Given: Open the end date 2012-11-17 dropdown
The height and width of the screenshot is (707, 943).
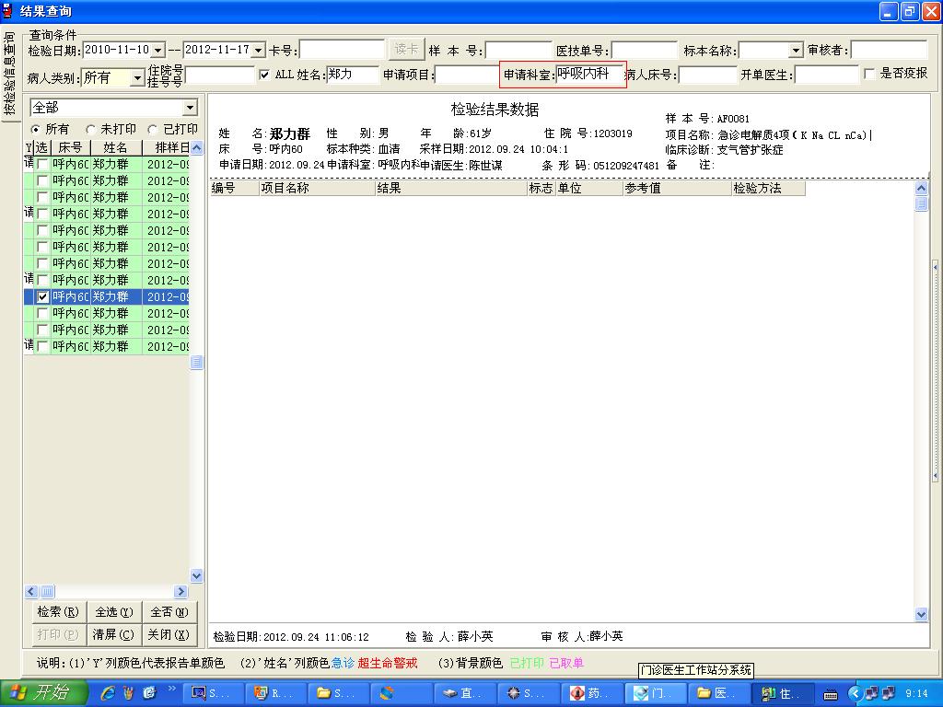Looking at the screenshot, I should coord(258,50).
